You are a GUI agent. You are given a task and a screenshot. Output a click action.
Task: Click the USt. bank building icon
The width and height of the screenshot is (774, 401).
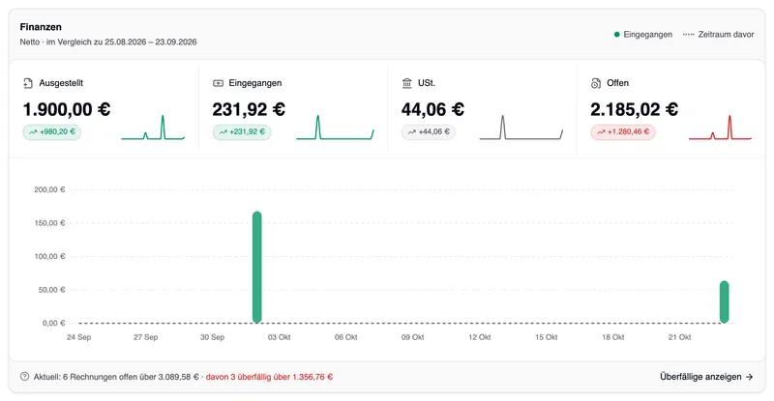406,83
